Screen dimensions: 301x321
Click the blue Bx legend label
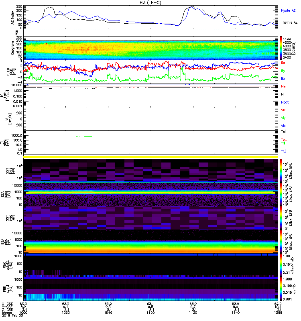coord(283,78)
